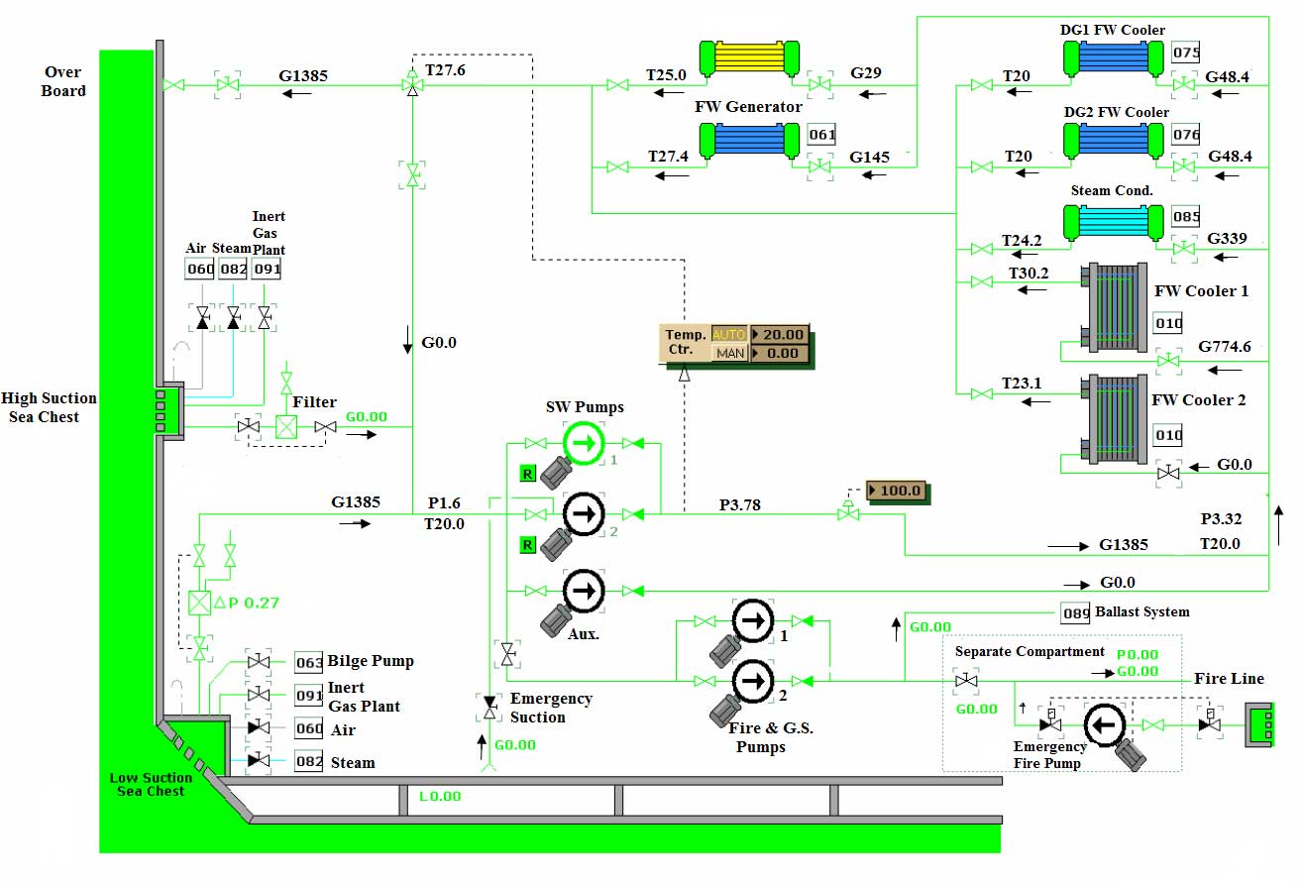Toggle the R indicator for SW Pump 2

[528, 544]
